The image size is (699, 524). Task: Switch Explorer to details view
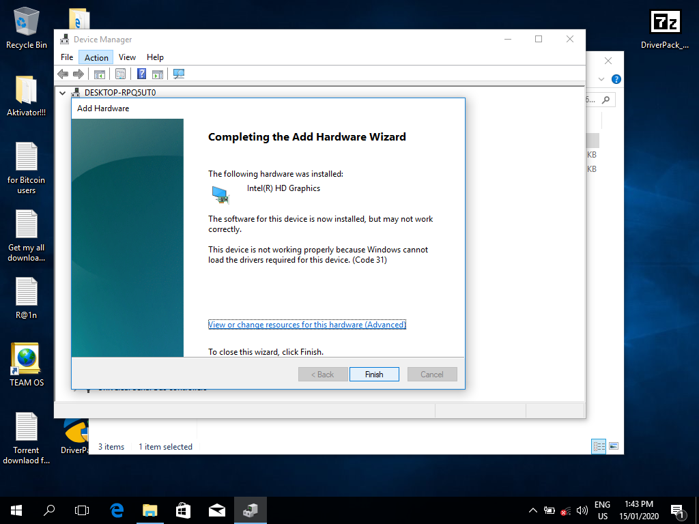tap(599, 446)
